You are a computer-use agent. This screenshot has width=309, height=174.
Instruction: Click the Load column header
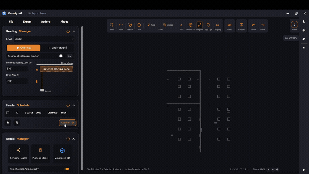tap(39, 113)
